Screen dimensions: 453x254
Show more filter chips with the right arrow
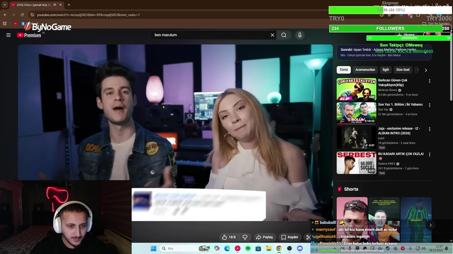[x=426, y=70]
